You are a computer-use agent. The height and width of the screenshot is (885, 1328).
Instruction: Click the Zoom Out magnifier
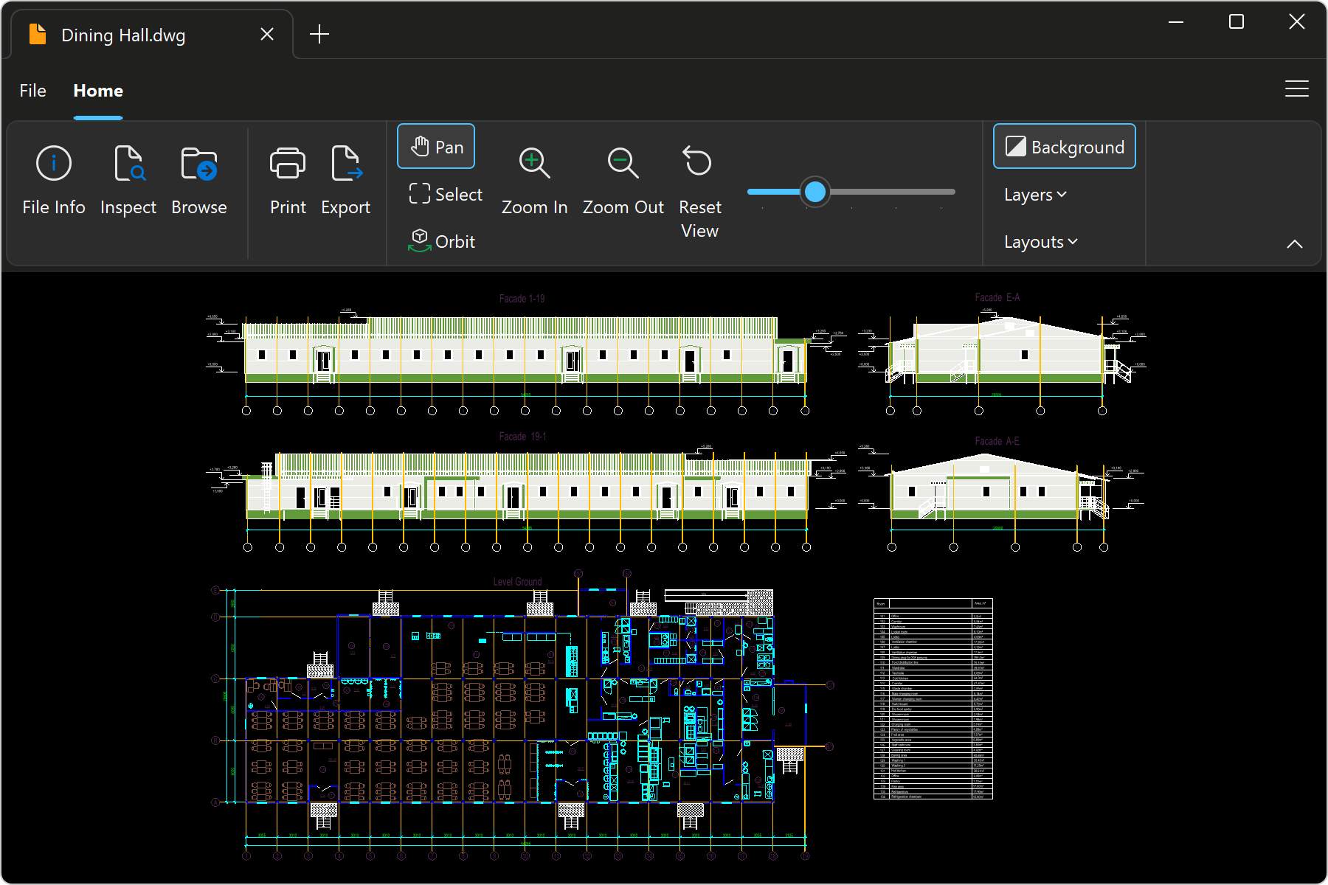623,164
